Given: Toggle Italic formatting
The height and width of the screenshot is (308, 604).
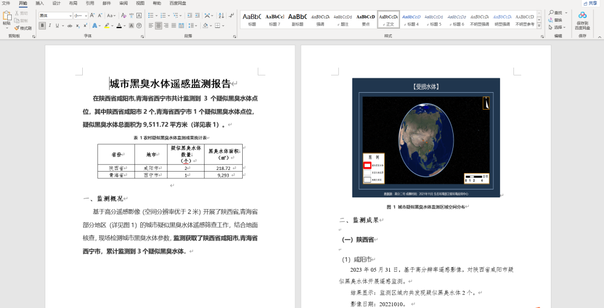Looking at the screenshot, I should pyautogui.click(x=50, y=26).
